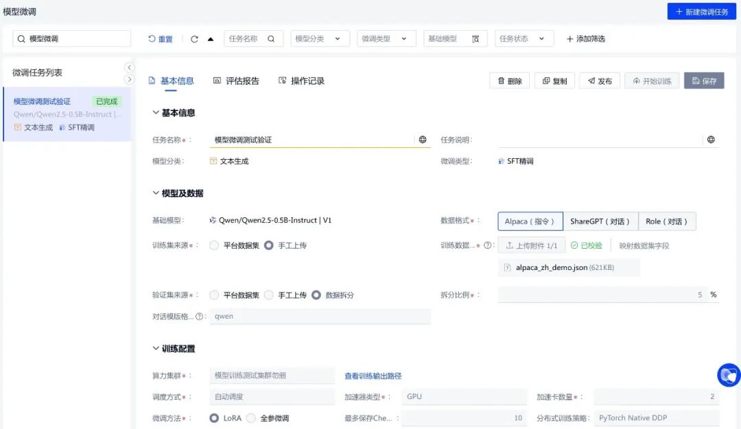
Task: Click the 基础模型 filter picker icon
Action: coord(475,39)
